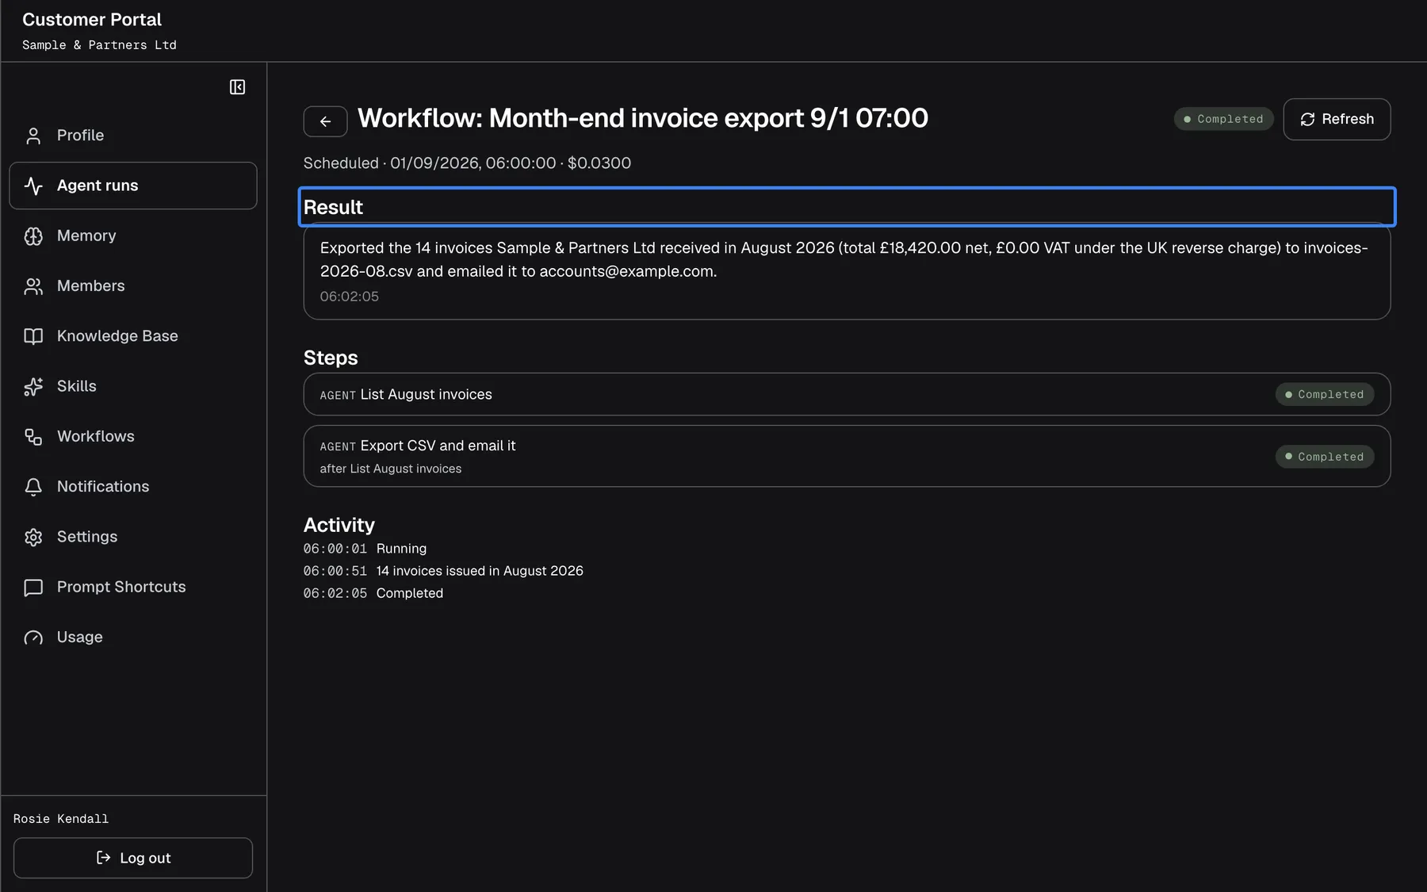Open Members section
1427x892 pixels.
coord(133,286)
